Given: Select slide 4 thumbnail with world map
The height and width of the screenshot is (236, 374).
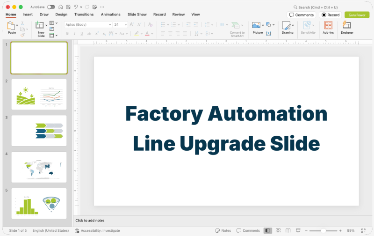Looking at the screenshot, I should point(39,167).
